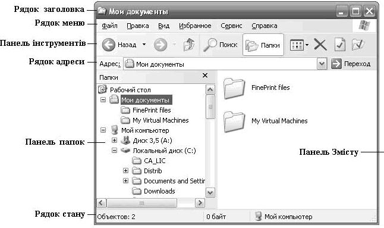Screen dimensions: 384x228
Task: Click the window title bar folder icon
Action: (x=102, y=11)
